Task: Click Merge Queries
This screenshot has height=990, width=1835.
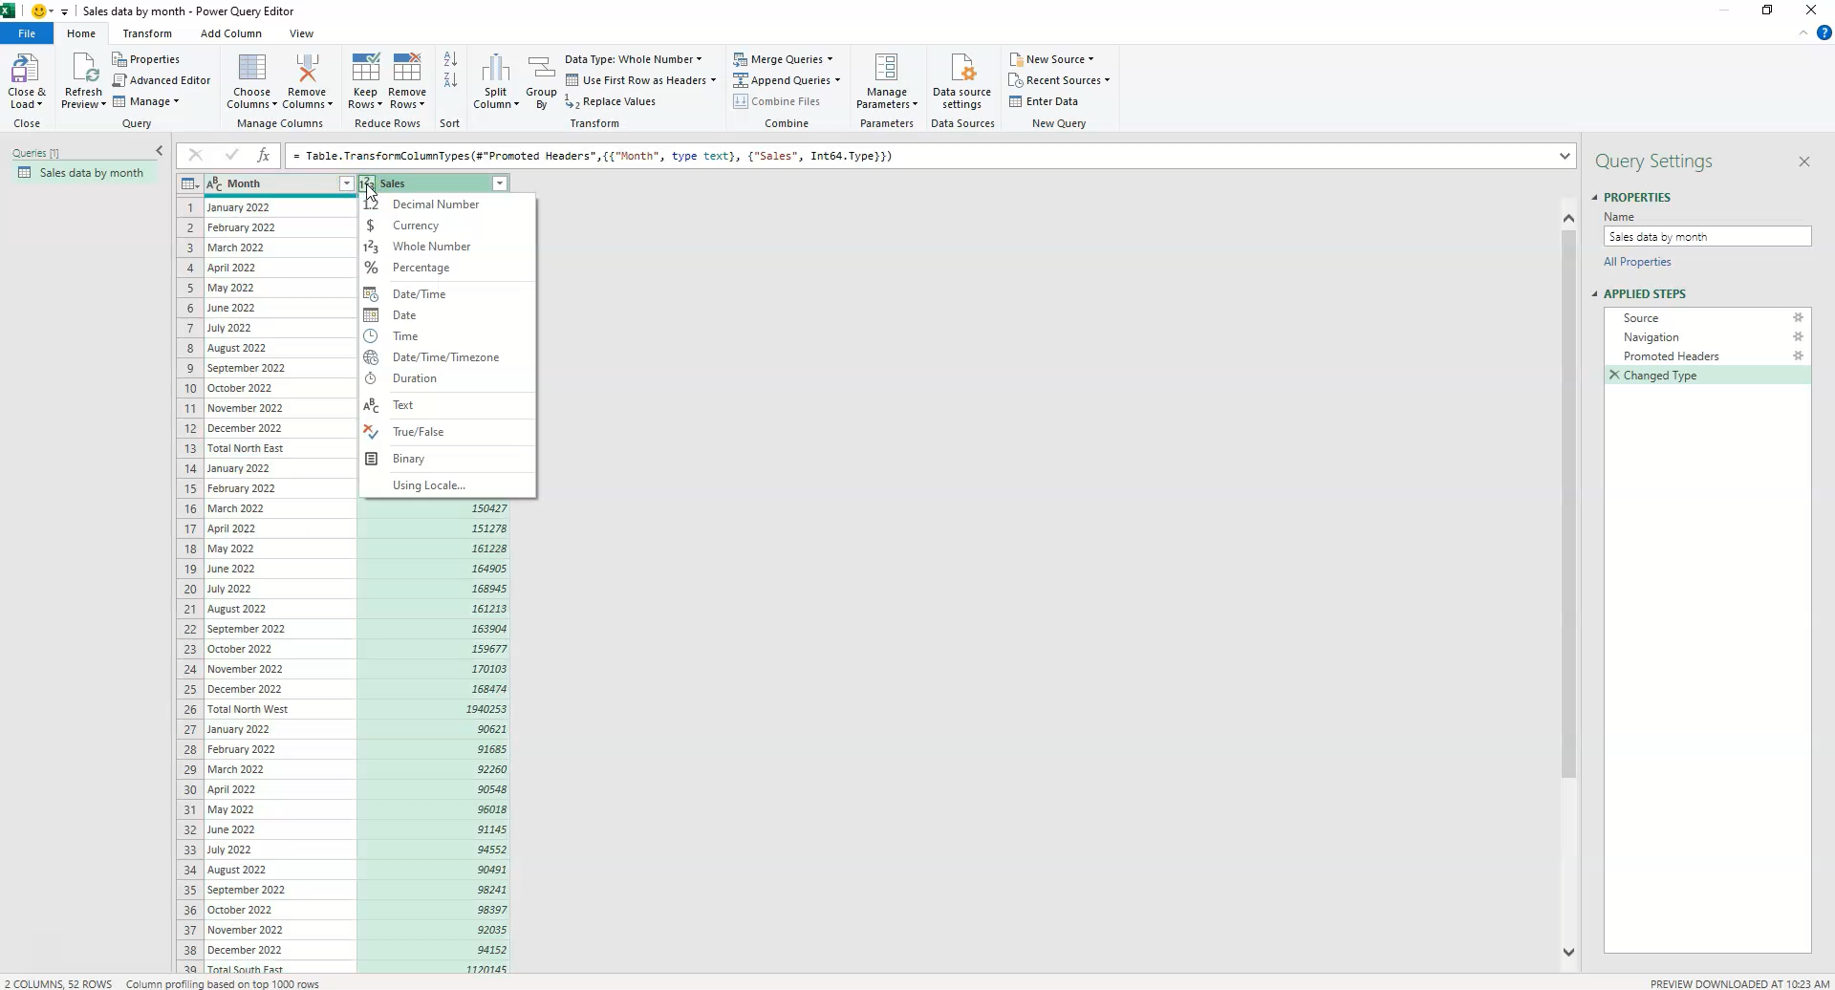Action: 784,58
